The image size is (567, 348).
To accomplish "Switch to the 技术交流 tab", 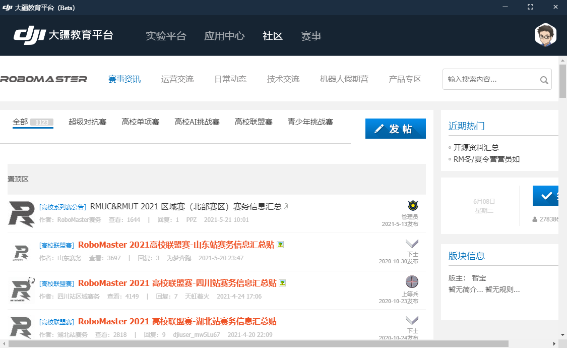I will click(x=283, y=79).
